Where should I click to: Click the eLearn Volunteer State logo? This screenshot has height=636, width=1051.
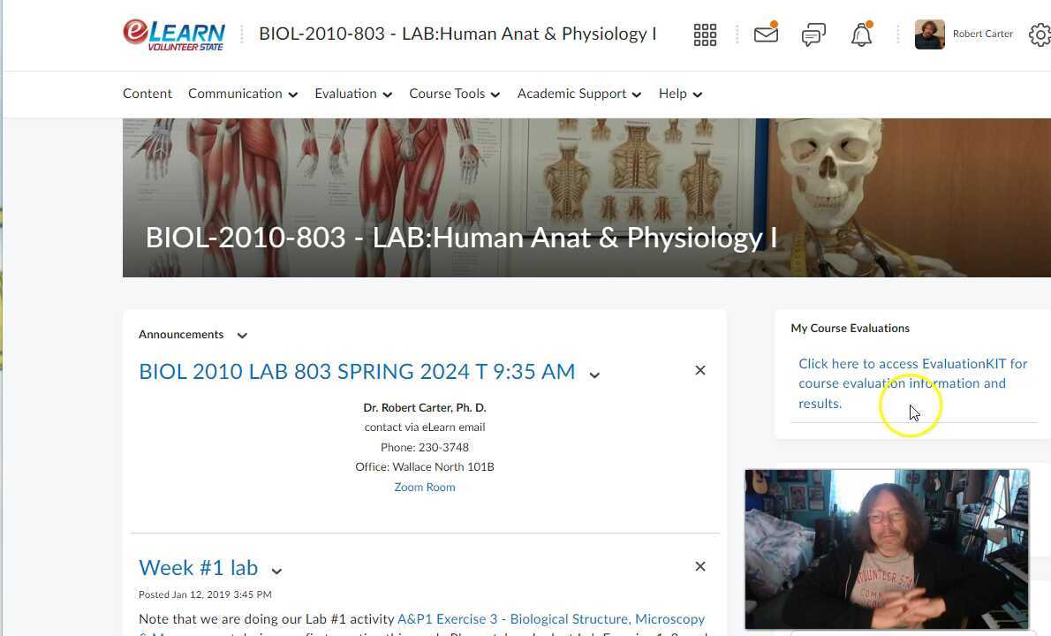pos(174,34)
